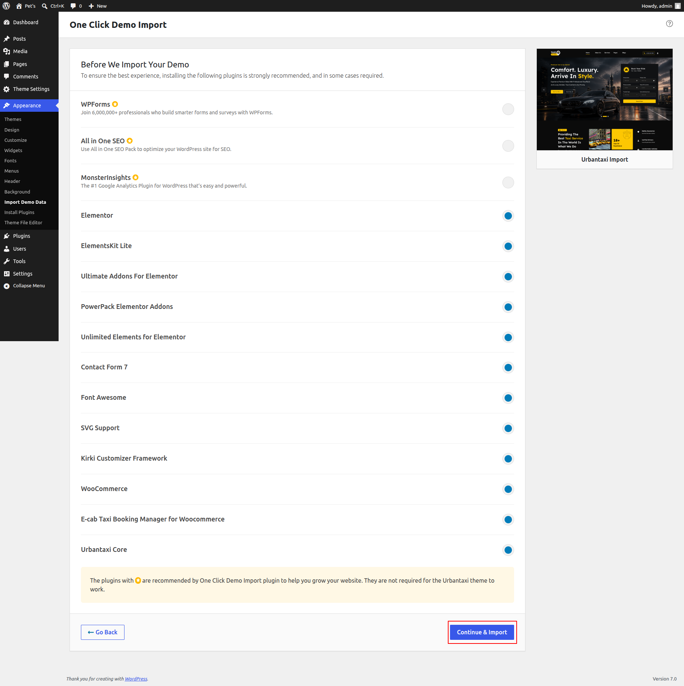Viewport: 684px width, 686px height.
Task: Enable the All in One SEO toggle
Action: (x=508, y=146)
